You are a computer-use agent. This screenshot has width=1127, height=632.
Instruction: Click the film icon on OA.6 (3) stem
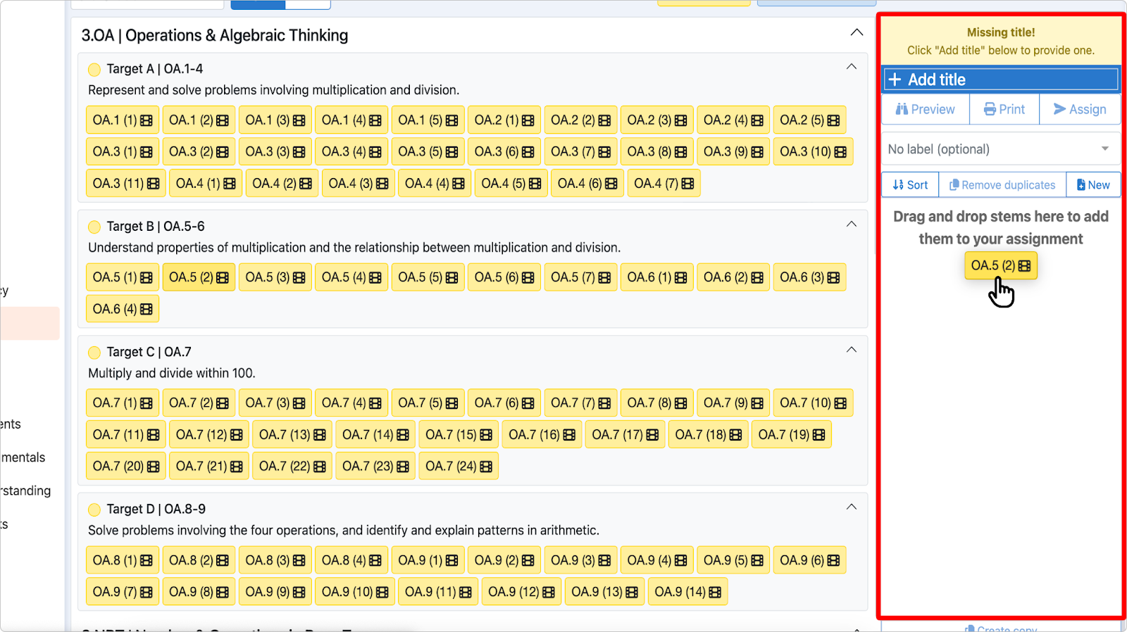tap(833, 277)
